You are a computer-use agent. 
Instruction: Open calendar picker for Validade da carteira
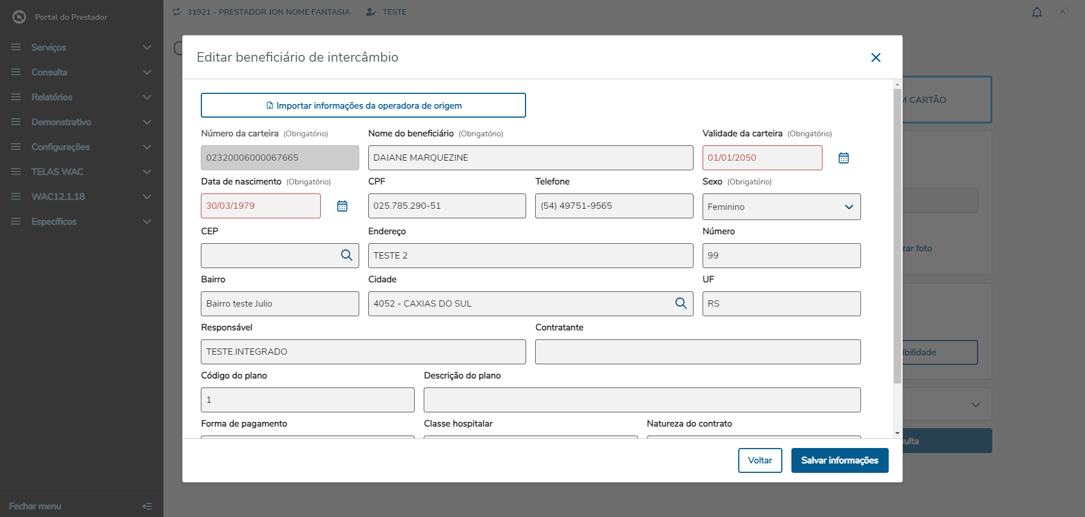point(843,158)
